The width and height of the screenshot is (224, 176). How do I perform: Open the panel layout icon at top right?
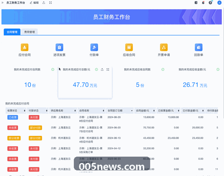click(x=196, y=2)
